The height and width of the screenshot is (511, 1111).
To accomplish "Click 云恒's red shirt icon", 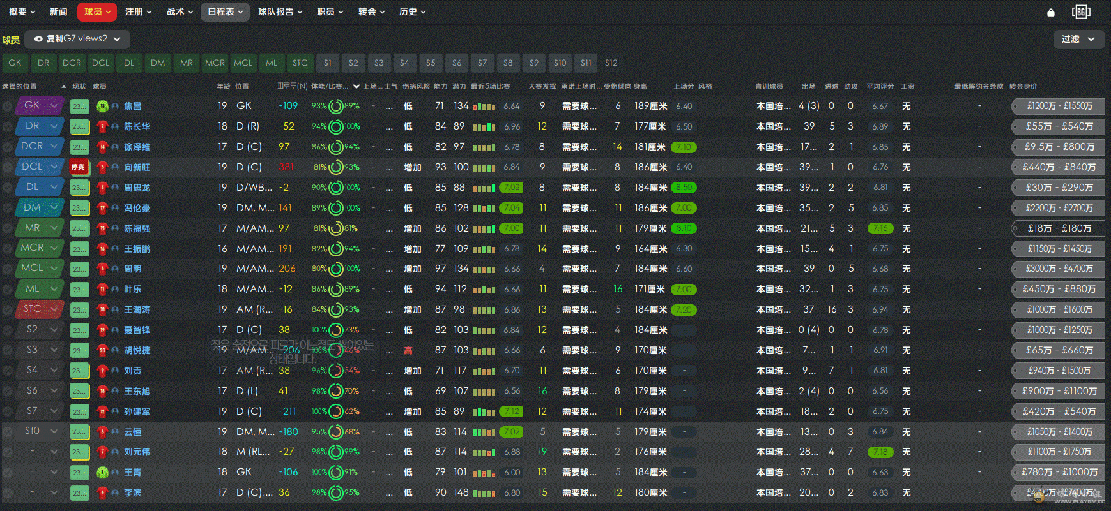I will [x=102, y=432].
